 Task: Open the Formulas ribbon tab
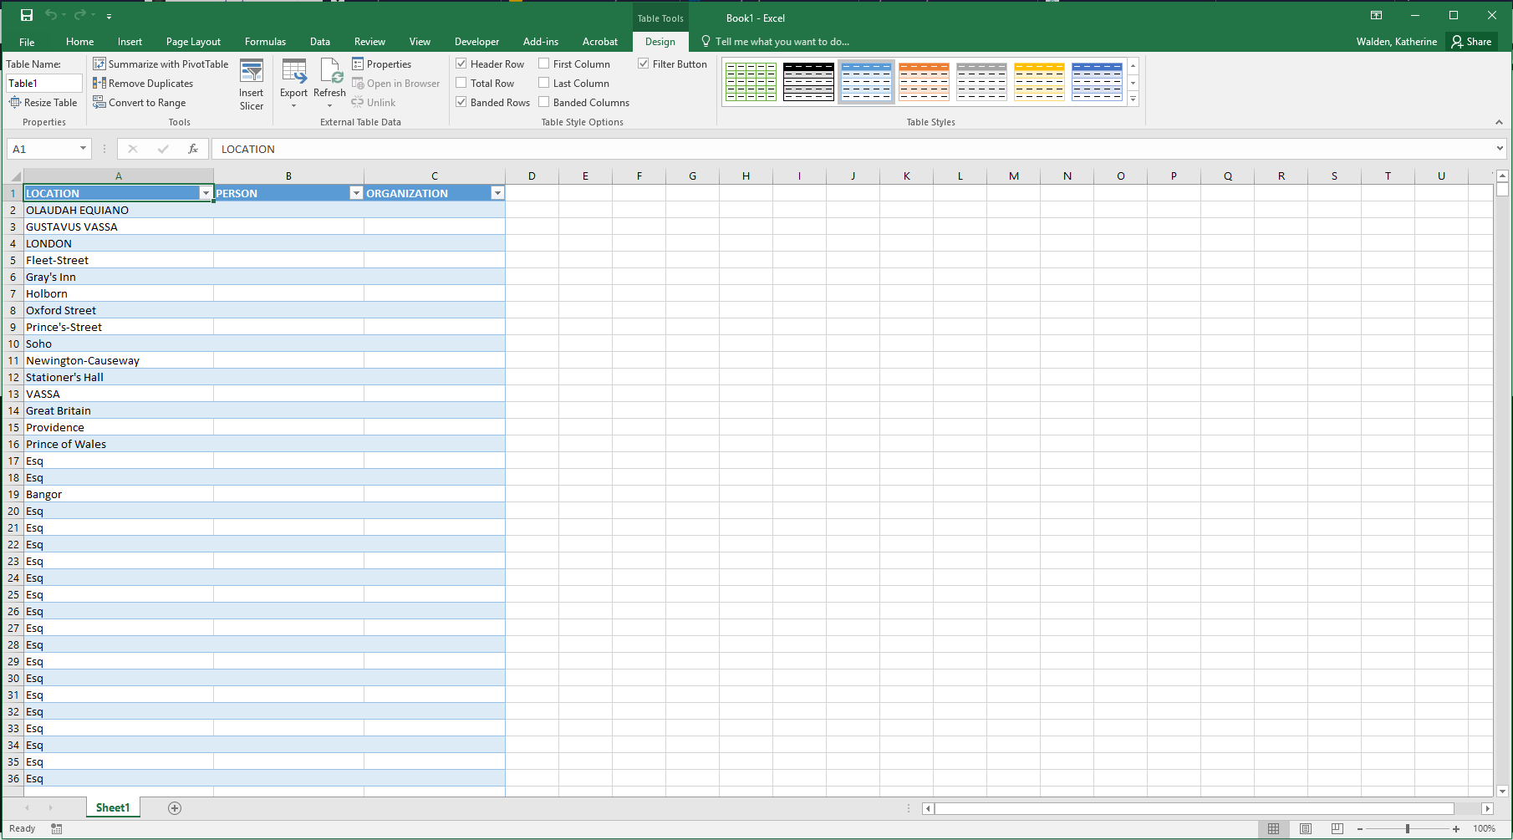coord(265,42)
